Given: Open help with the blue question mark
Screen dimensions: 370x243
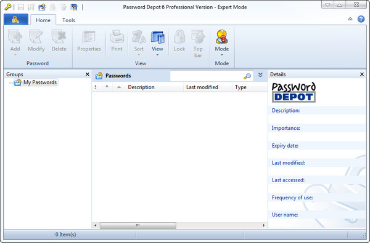Looking at the screenshot, I should pyautogui.click(x=361, y=19).
